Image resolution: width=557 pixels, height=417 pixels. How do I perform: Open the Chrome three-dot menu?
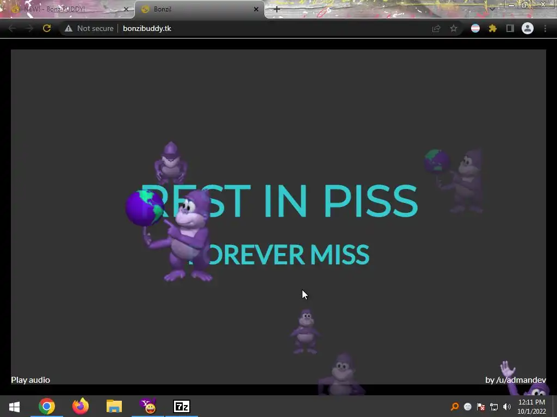545,28
